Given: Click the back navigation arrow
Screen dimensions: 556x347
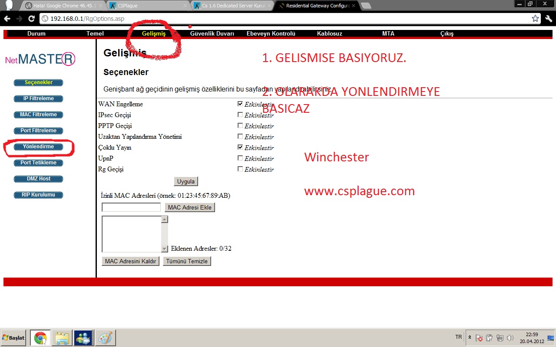Looking at the screenshot, I should pos(7,19).
